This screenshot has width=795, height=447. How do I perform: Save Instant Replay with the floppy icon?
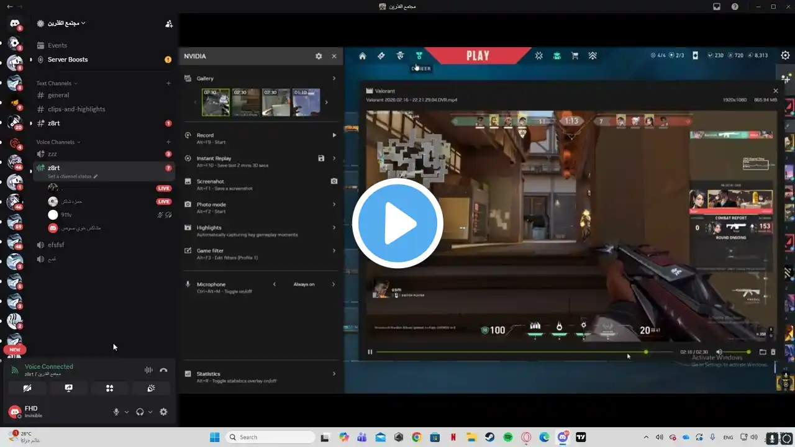(321, 158)
